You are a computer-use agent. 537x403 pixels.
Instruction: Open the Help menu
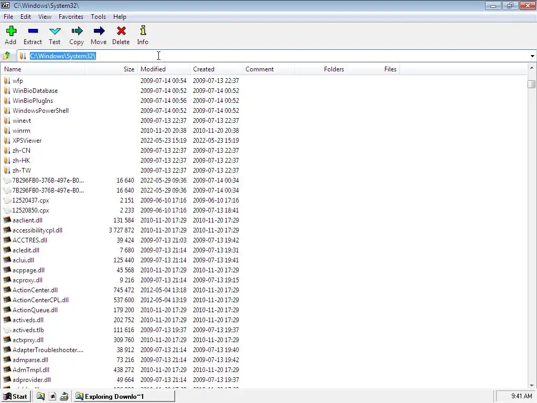(x=120, y=16)
